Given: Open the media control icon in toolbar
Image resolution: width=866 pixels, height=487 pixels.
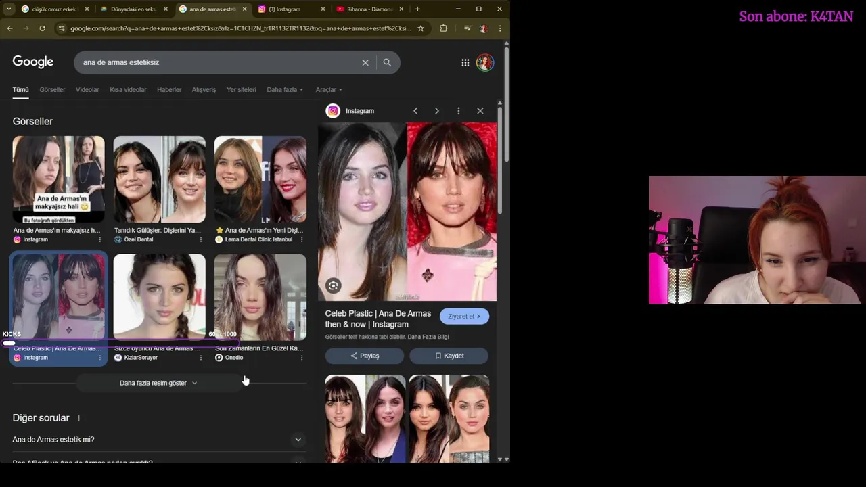Looking at the screenshot, I should tap(468, 28).
